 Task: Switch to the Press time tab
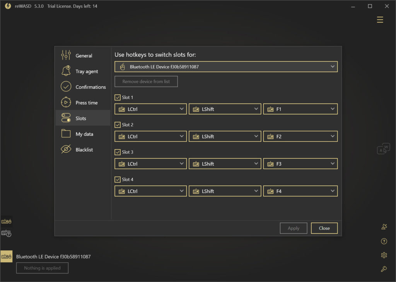coord(83,102)
